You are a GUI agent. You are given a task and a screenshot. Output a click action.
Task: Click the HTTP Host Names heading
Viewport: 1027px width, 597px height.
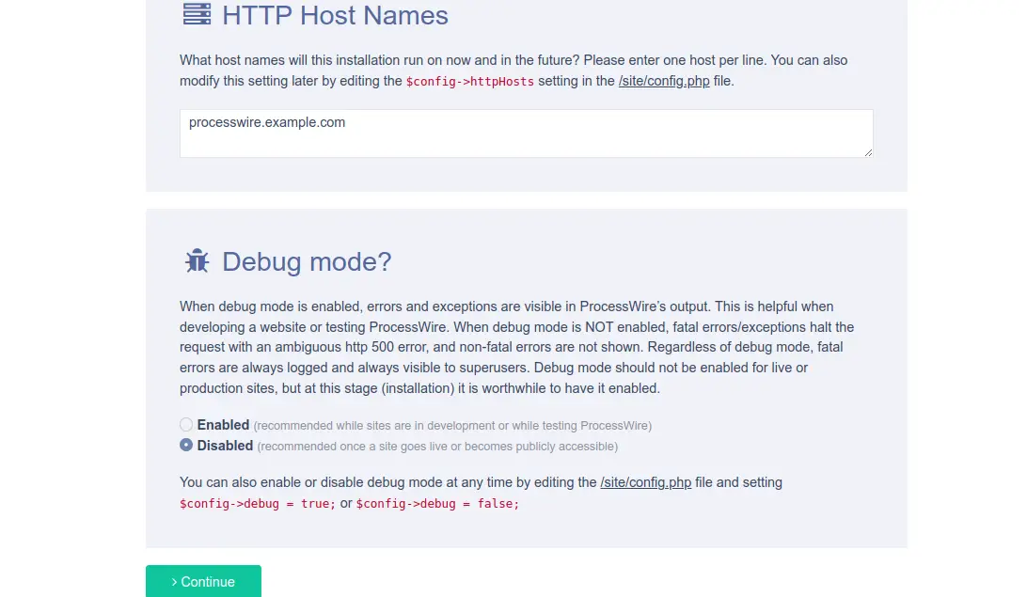coord(335,15)
